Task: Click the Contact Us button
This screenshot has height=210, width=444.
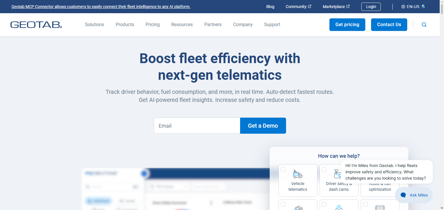Action: point(389,25)
